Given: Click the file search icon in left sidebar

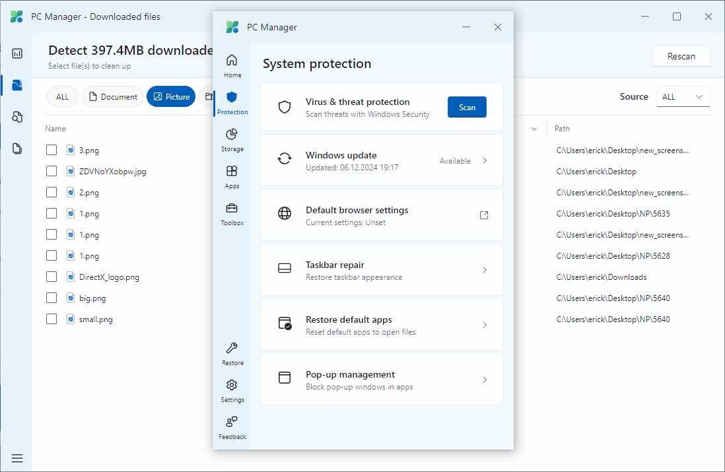Looking at the screenshot, I should click(17, 117).
